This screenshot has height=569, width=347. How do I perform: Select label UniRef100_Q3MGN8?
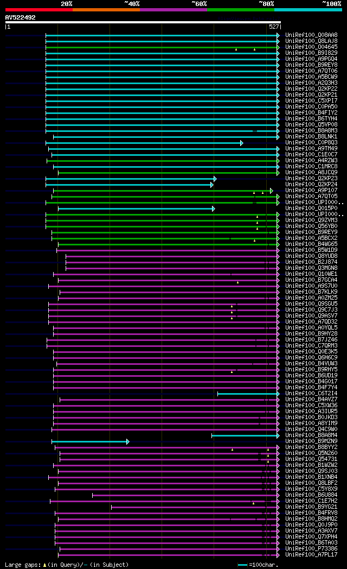tap(311, 268)
